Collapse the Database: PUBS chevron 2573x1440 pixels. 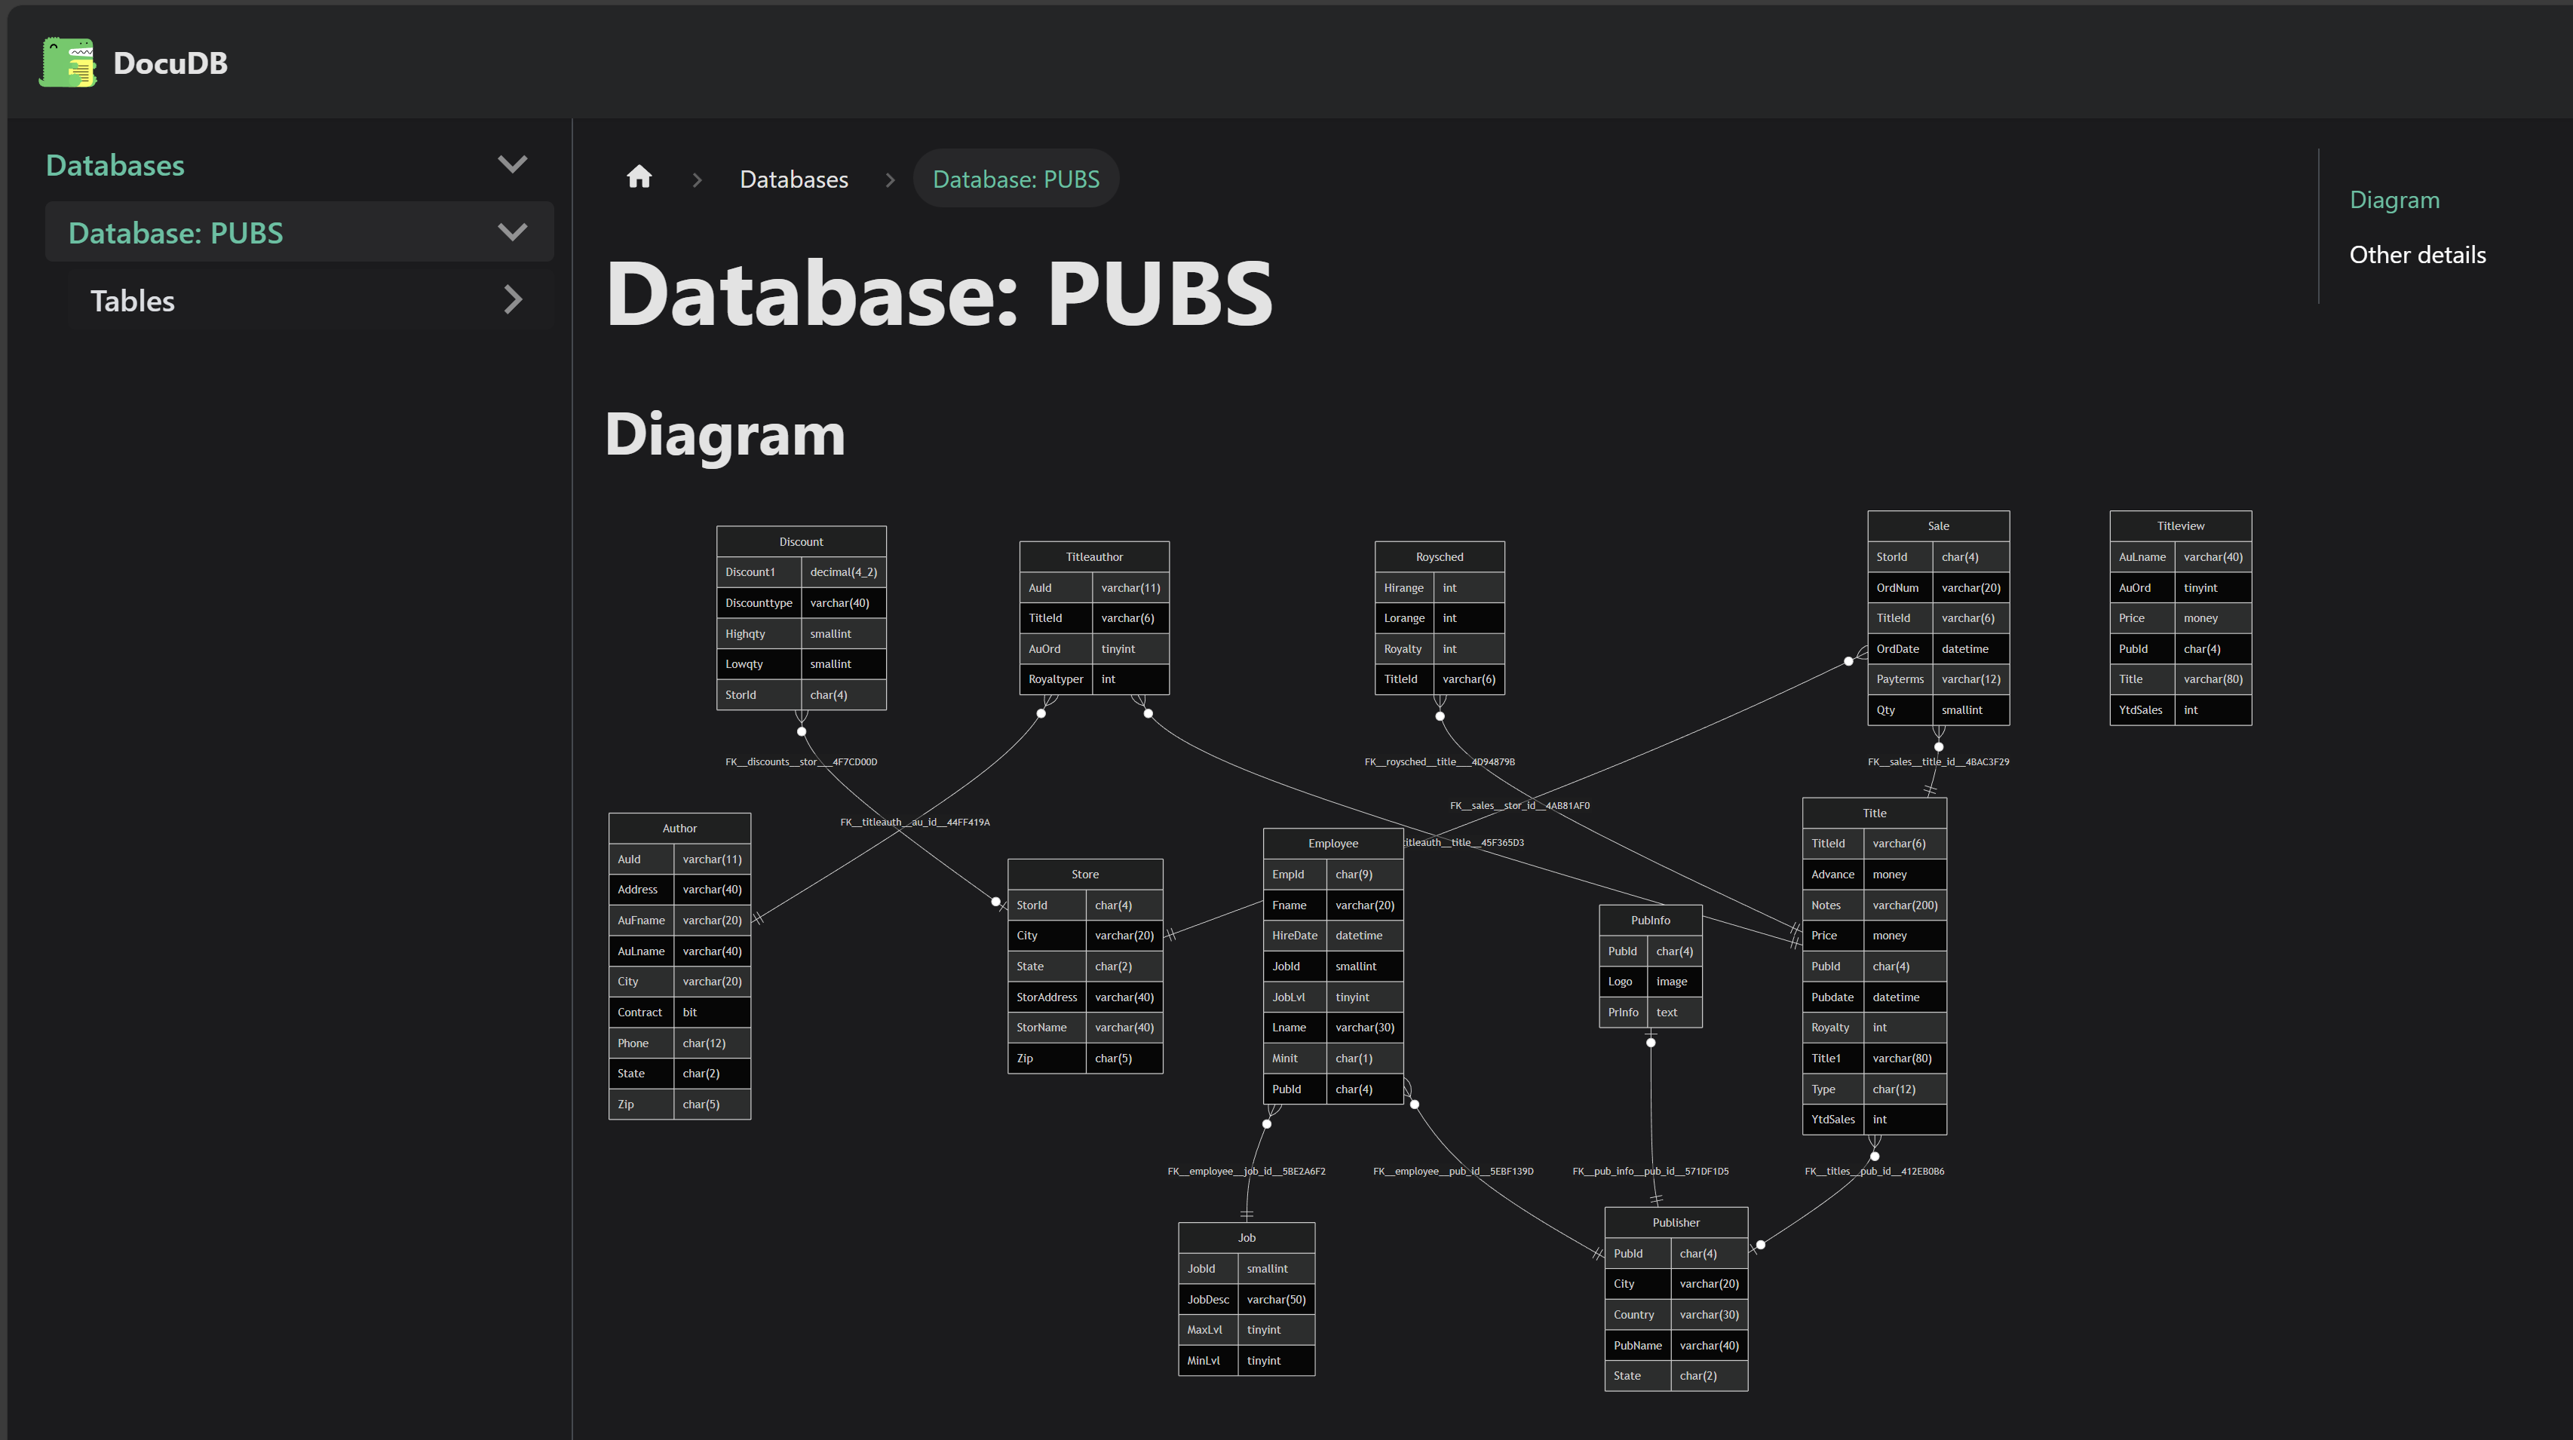click(512, 233)
